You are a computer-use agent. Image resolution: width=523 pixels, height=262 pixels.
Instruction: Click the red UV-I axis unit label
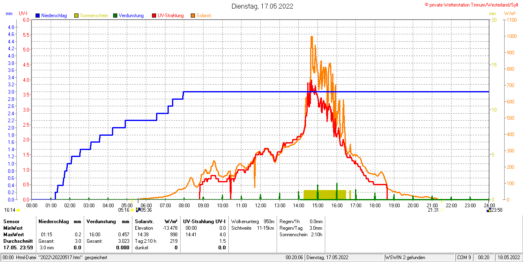23,13
